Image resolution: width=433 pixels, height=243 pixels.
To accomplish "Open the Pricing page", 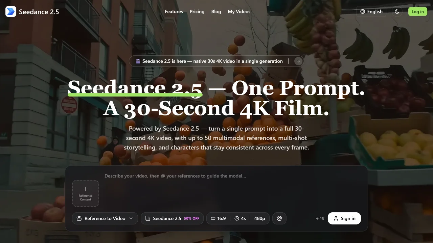I will 197,11.
